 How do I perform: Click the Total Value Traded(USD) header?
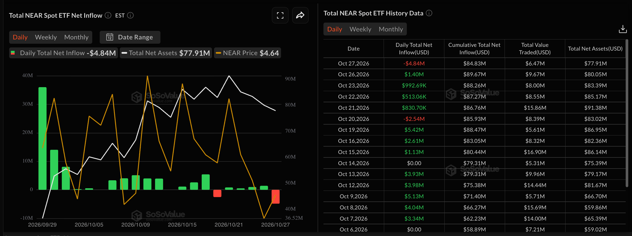535,49
